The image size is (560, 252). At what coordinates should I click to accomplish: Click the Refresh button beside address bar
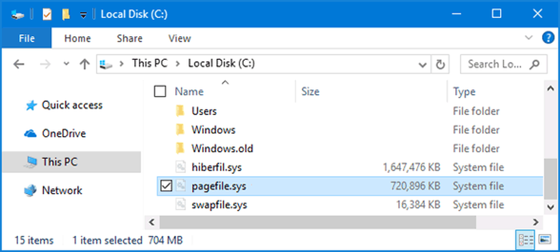click(440, 64)
